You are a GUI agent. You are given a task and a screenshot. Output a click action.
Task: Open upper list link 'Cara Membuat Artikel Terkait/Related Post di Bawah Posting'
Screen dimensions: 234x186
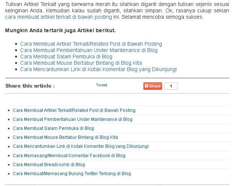91,44
